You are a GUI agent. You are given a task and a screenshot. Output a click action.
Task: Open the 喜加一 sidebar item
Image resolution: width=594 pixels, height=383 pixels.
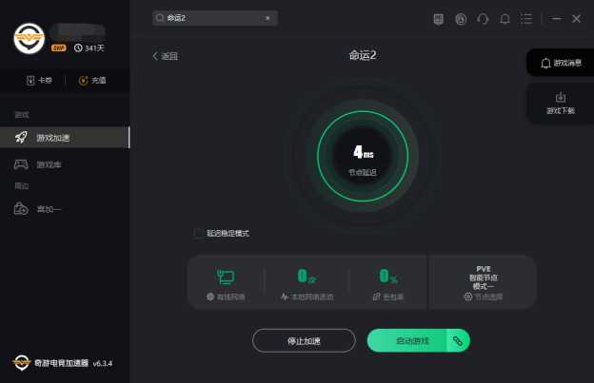(x=65, y=209)
